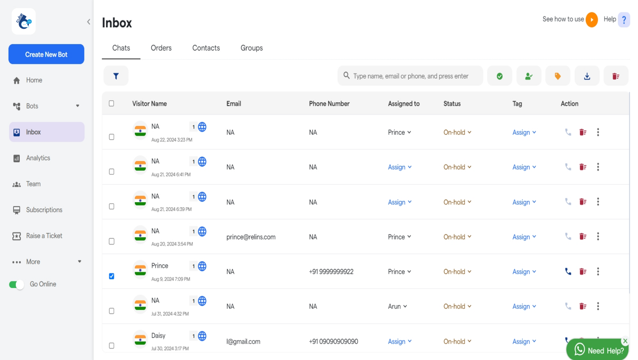
Task: Open On-hold status dropdown for Daisy
Action: 457,341
